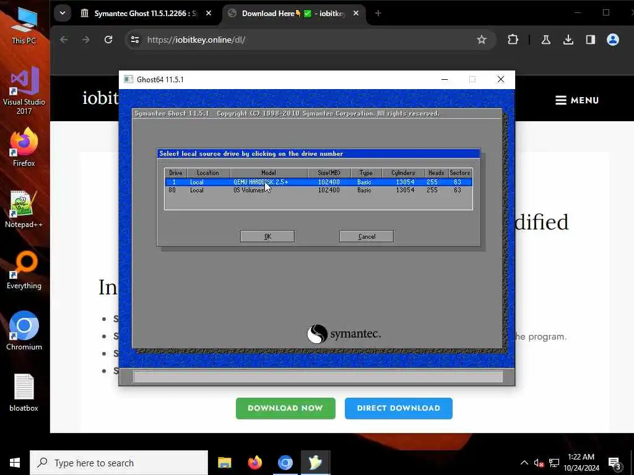Select drive 80 OS Volumes row

(319, 190)
